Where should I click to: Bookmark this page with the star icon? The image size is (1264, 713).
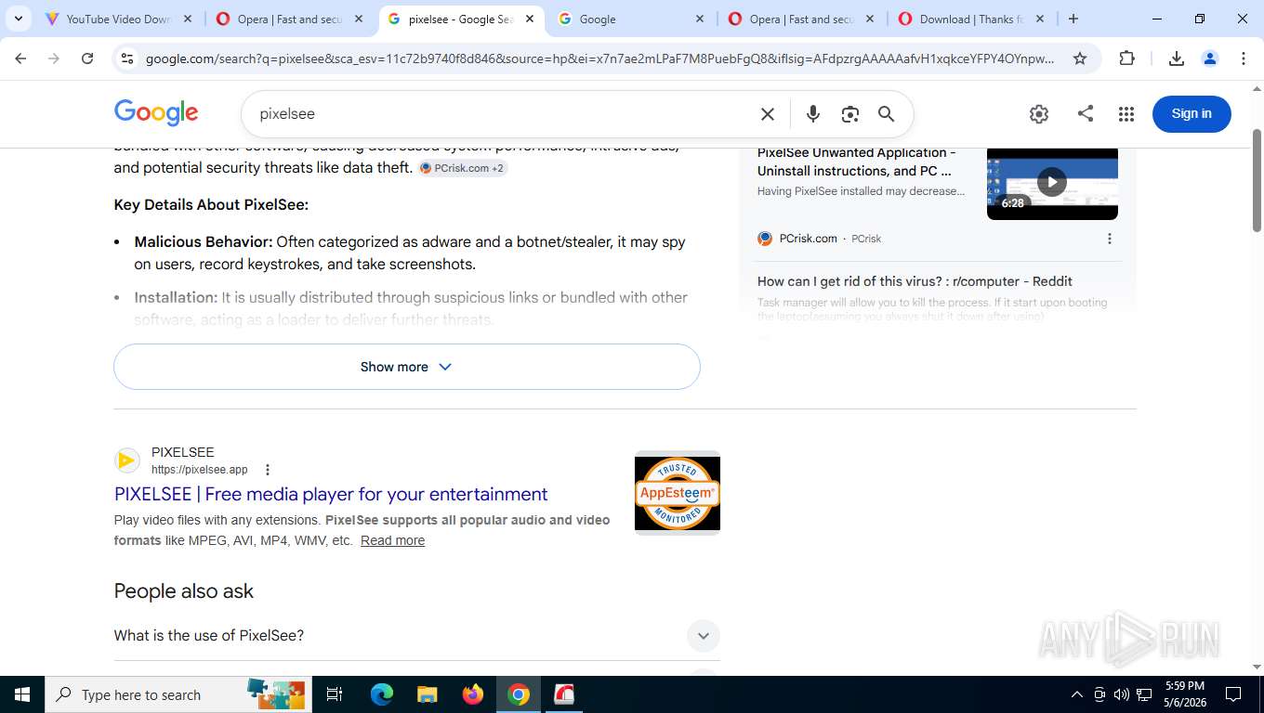(1080, 58)
